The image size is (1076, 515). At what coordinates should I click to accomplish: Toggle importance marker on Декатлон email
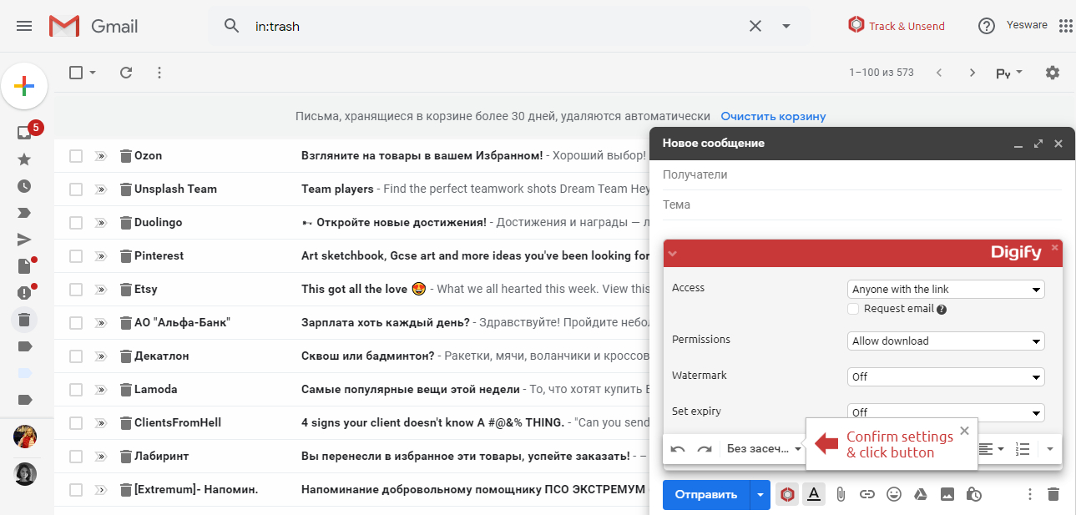tap(101, 356)
